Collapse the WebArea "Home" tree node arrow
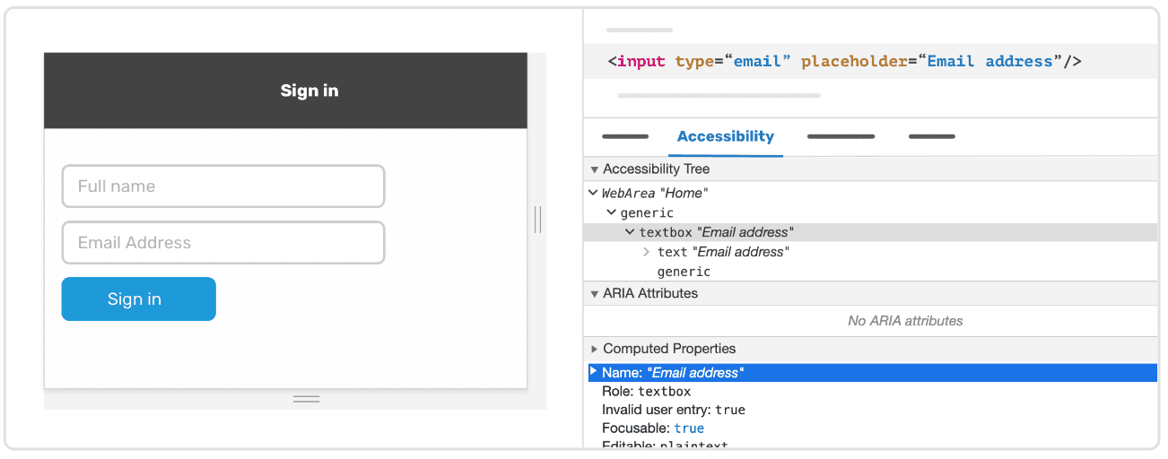 593,193
